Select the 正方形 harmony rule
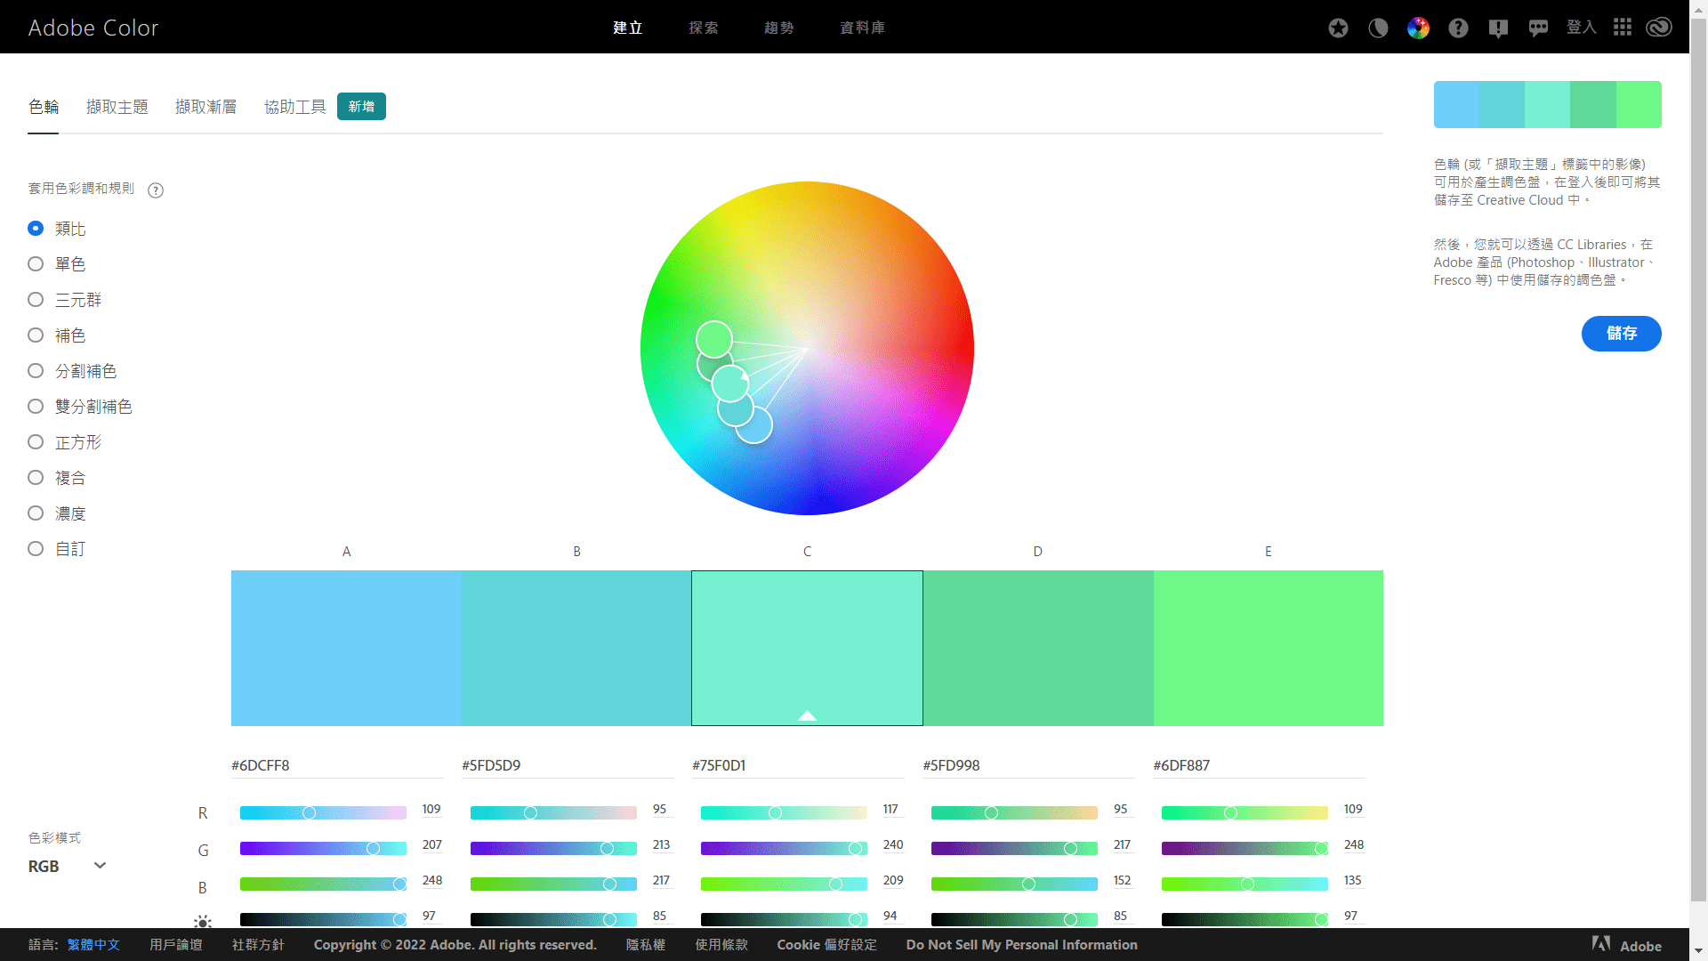Screen dimensions: 1708x961 click(x=65, y=442)
